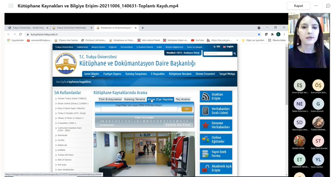
Task: Open the Web of Science link
Action: [x=64, y=160]
